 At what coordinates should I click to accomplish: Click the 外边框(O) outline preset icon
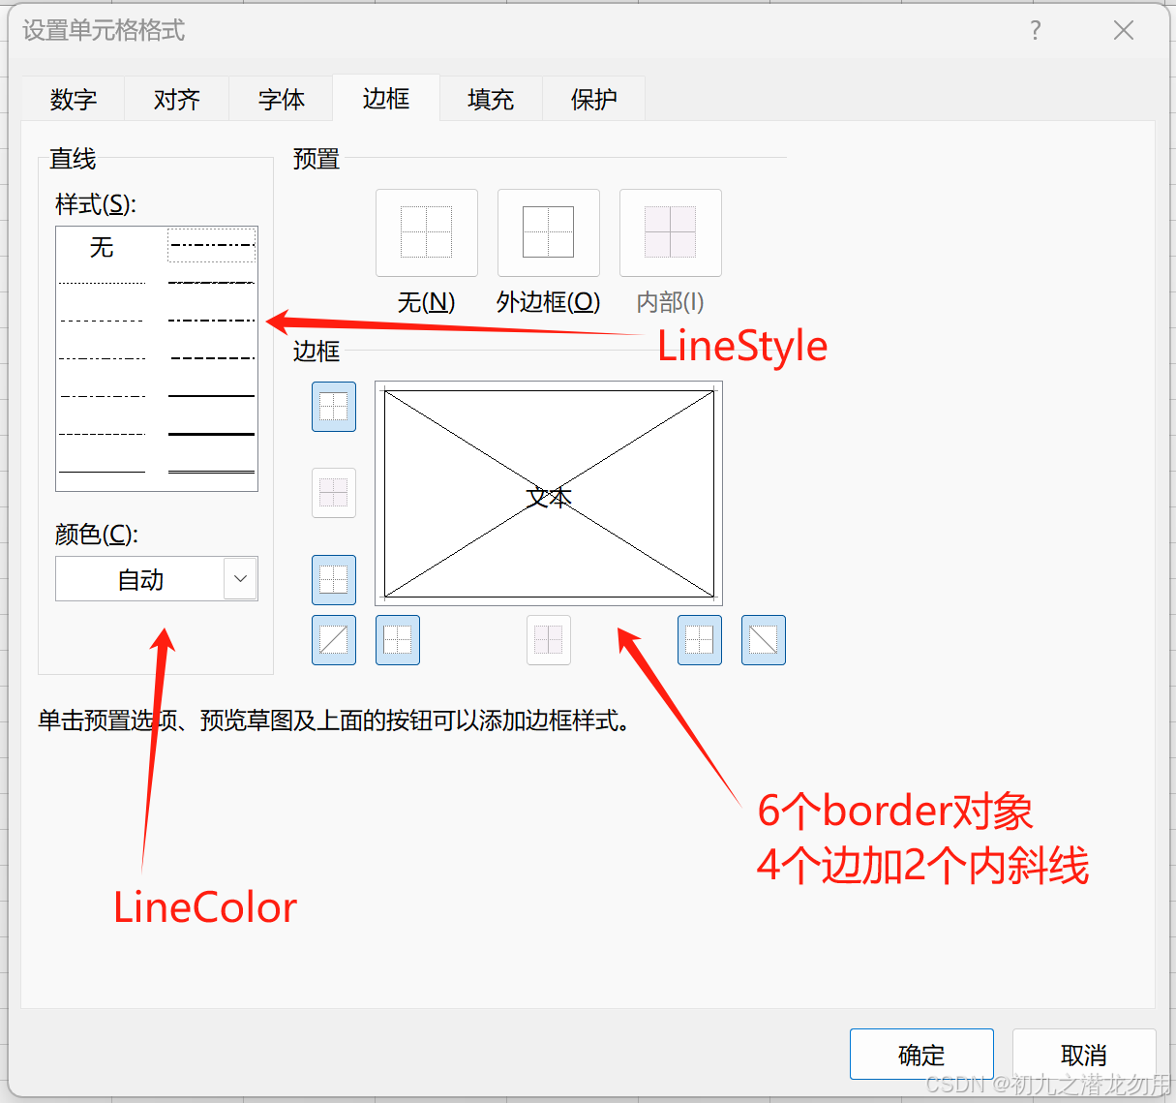tap(548, 232)
